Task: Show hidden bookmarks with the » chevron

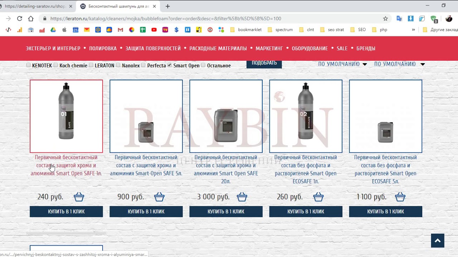Action: coord(414,30)
